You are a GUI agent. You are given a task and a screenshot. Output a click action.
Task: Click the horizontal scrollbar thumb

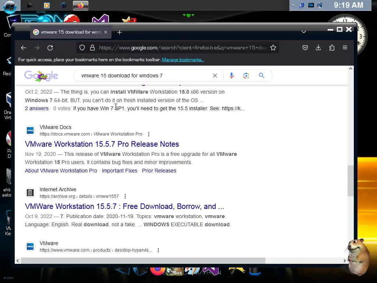click(143, 261)
